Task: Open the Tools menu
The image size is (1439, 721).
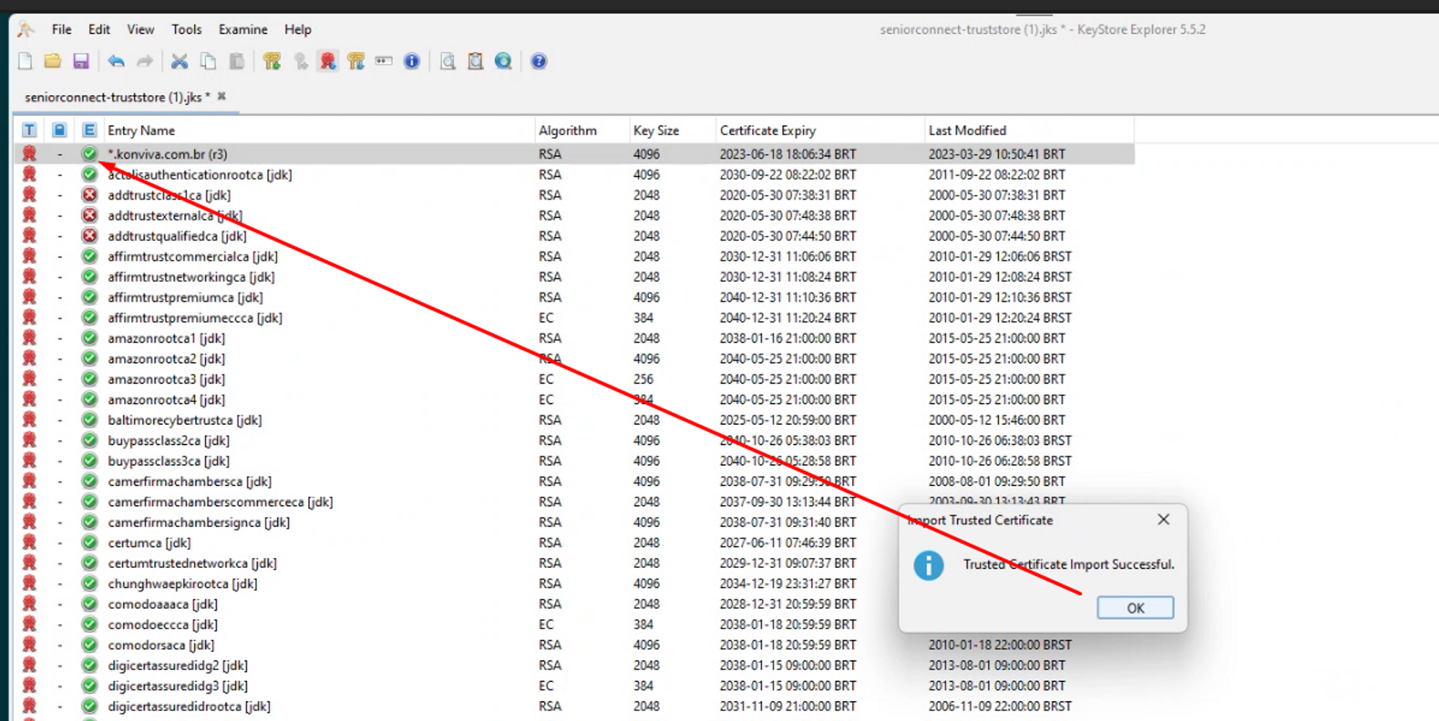Action: tap(186, 29)
